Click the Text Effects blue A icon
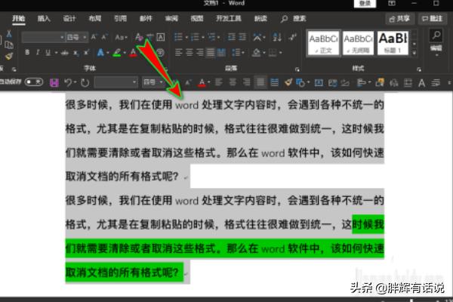Screen dimensions: 453x302 pos(100,53)
